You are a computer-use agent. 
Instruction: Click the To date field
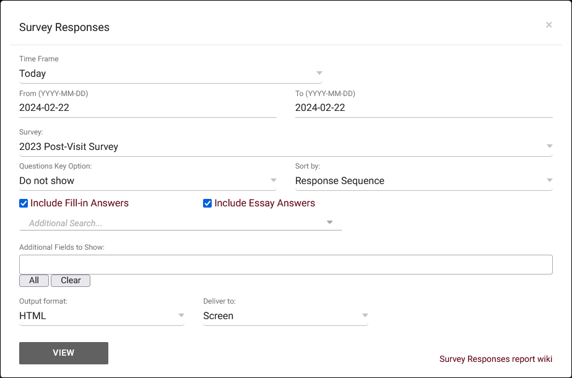[x=424, y=108]
